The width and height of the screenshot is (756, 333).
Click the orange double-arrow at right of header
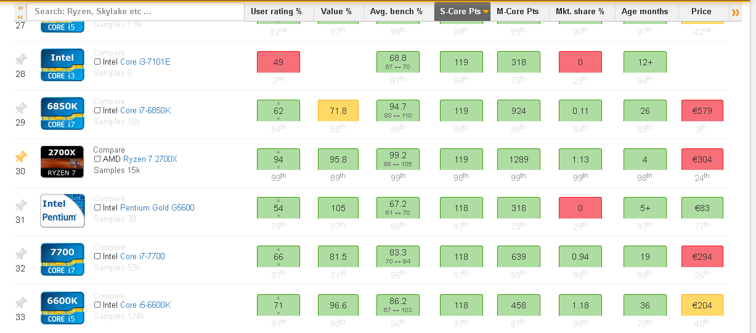(735, 12)
